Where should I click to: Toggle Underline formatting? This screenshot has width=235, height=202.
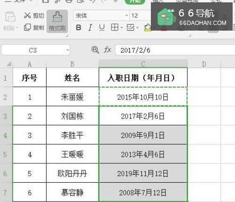pyautogui.click(x=102, y=28)
